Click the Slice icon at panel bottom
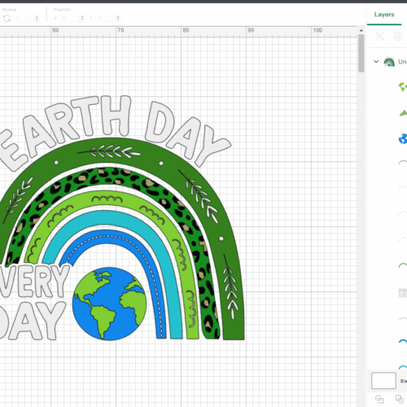Image resolution: width=407 pixels, height=407 pixels. [x=379, y=399]
